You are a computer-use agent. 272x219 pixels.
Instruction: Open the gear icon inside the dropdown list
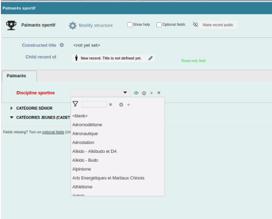point(121,104)
